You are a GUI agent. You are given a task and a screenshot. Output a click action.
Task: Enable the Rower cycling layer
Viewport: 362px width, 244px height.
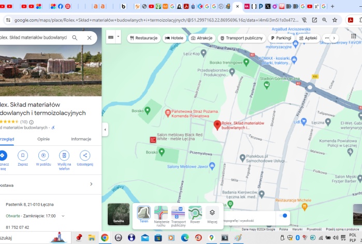tap(195, 214)
